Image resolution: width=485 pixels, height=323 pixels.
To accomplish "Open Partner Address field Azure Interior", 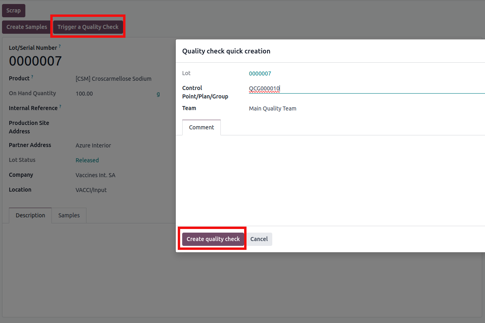I will (x=93, y=145).
